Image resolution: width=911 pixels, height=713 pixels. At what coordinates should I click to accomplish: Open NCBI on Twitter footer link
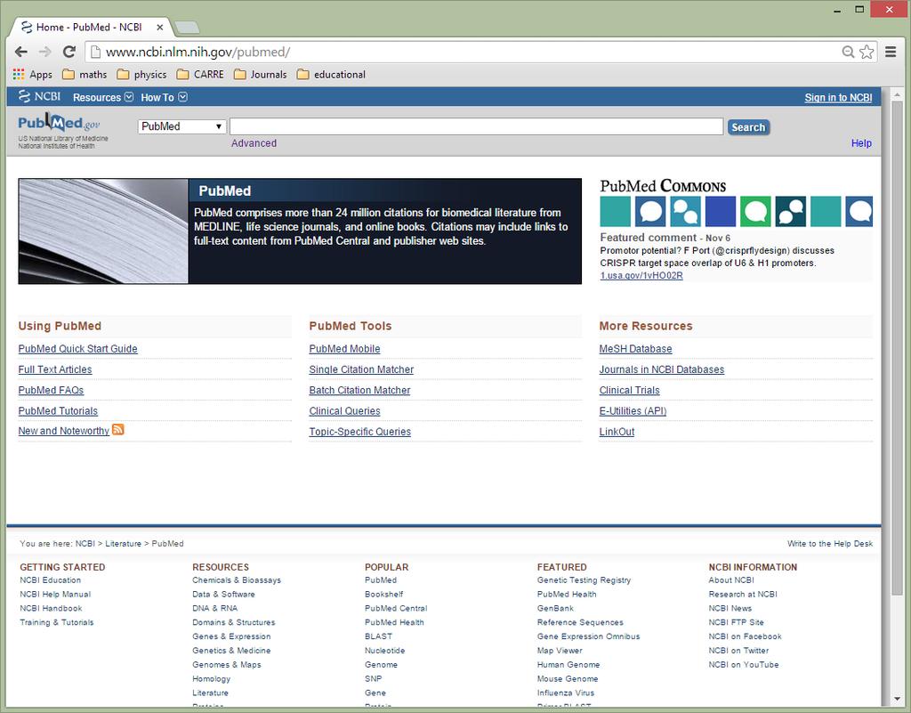[x=738, y=650]
